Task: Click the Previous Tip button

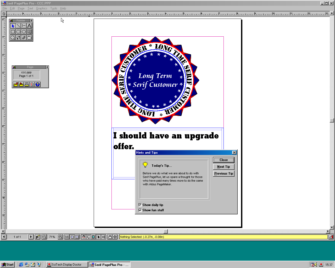Action: click(224, 174)
